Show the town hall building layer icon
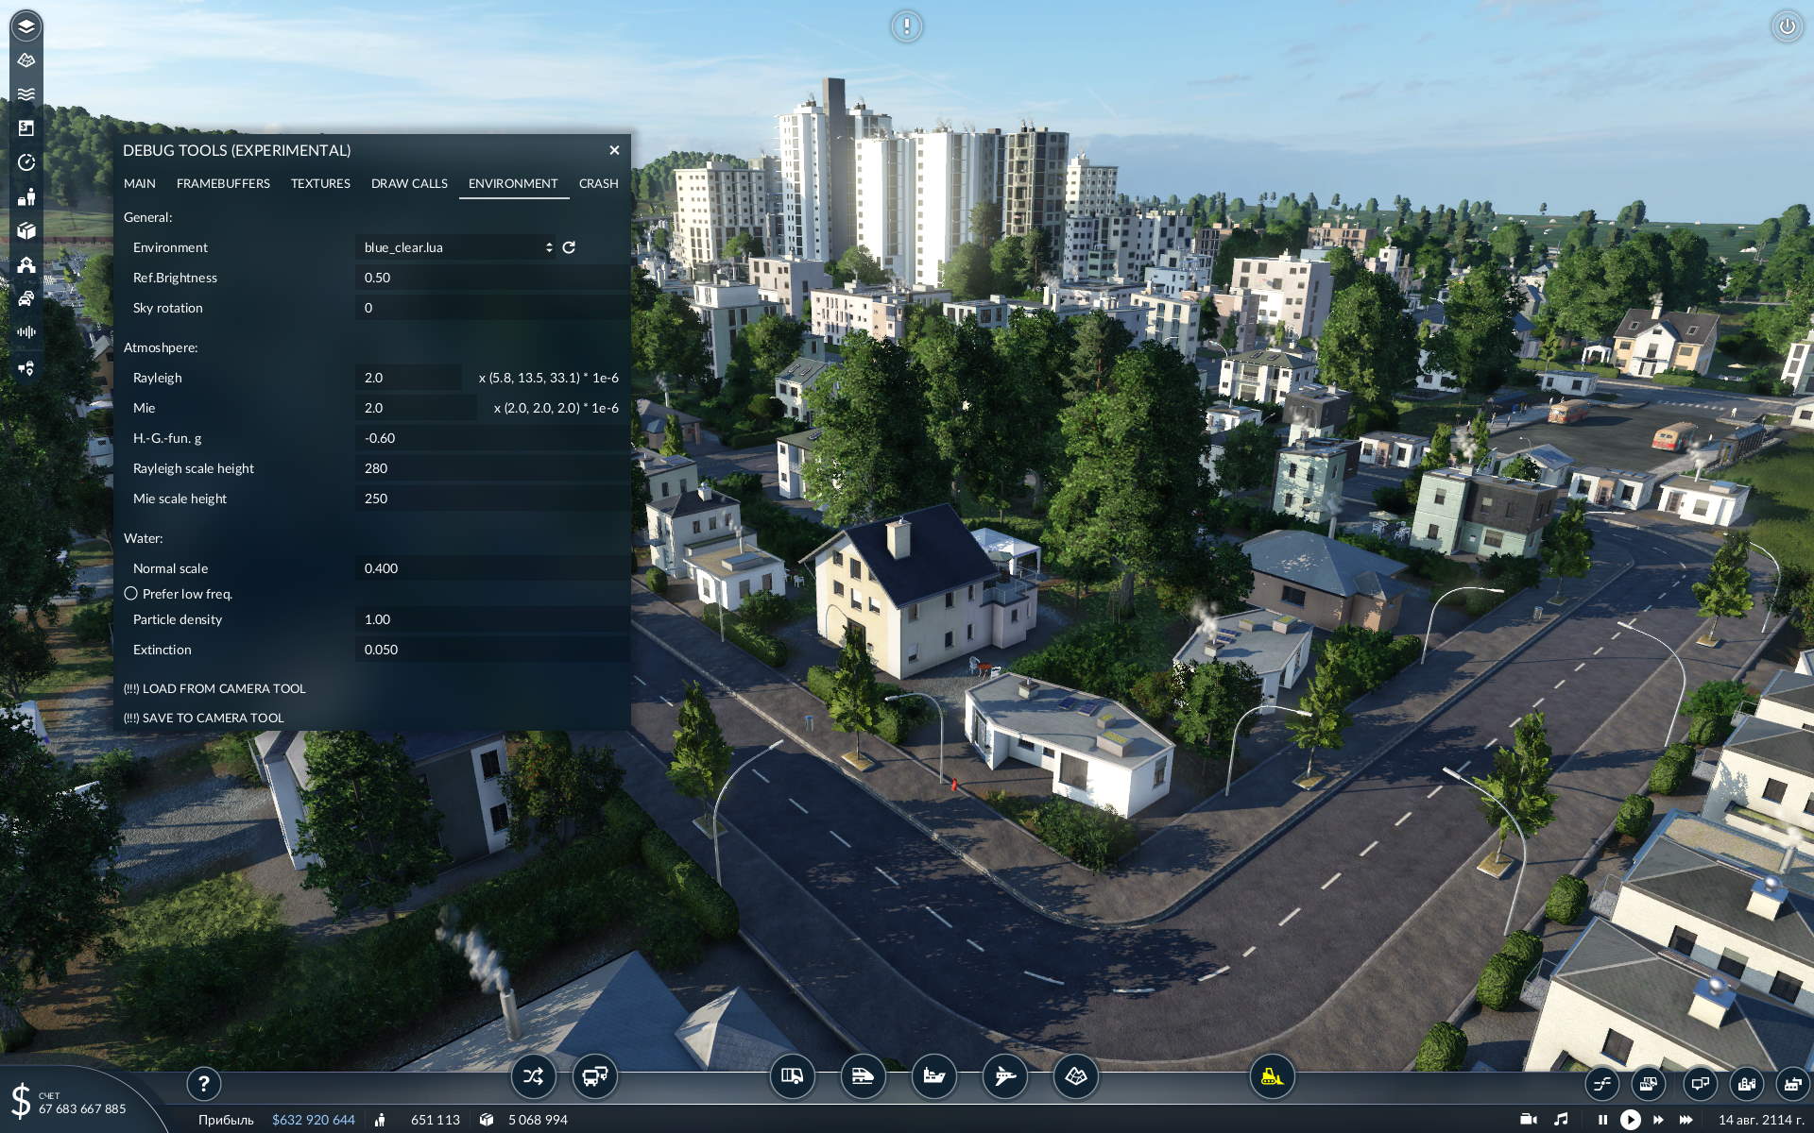 [x=26, y=264]
